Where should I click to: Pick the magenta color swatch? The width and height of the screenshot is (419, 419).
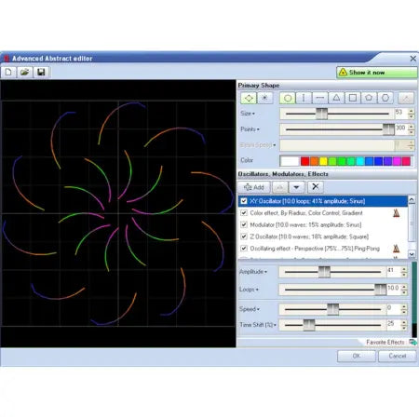[x=397, y=161]
